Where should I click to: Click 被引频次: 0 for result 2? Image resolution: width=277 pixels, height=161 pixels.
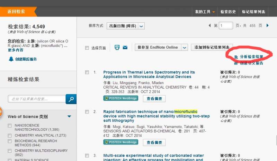(230, 112)
